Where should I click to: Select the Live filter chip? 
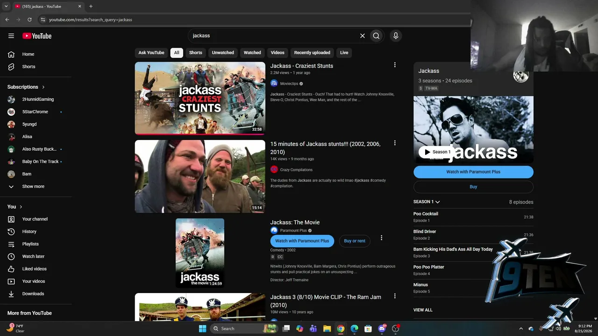pyautogui.click(x=344, y=53)
